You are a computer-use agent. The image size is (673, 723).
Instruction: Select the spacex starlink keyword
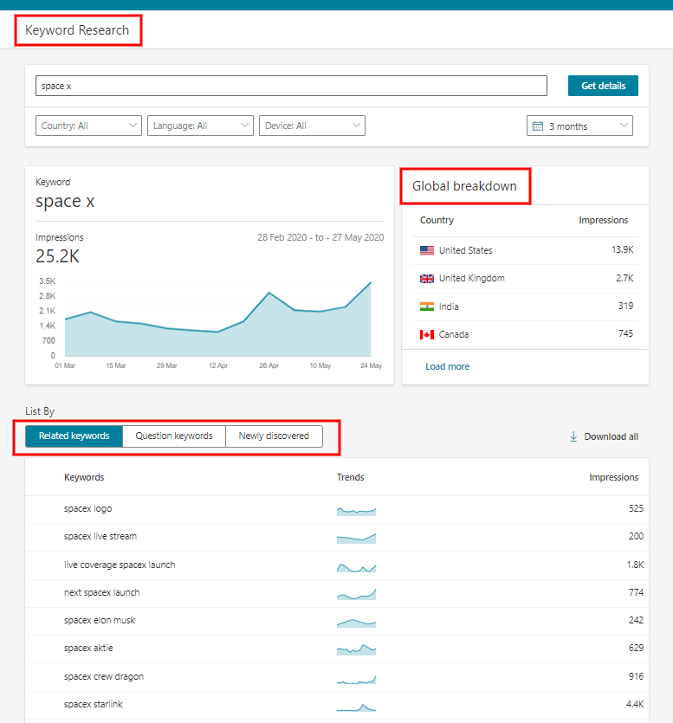pyautogui.click(x=94, y=704)
